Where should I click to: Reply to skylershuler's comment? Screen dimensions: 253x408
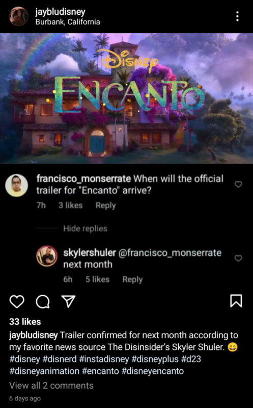point(132,279)
